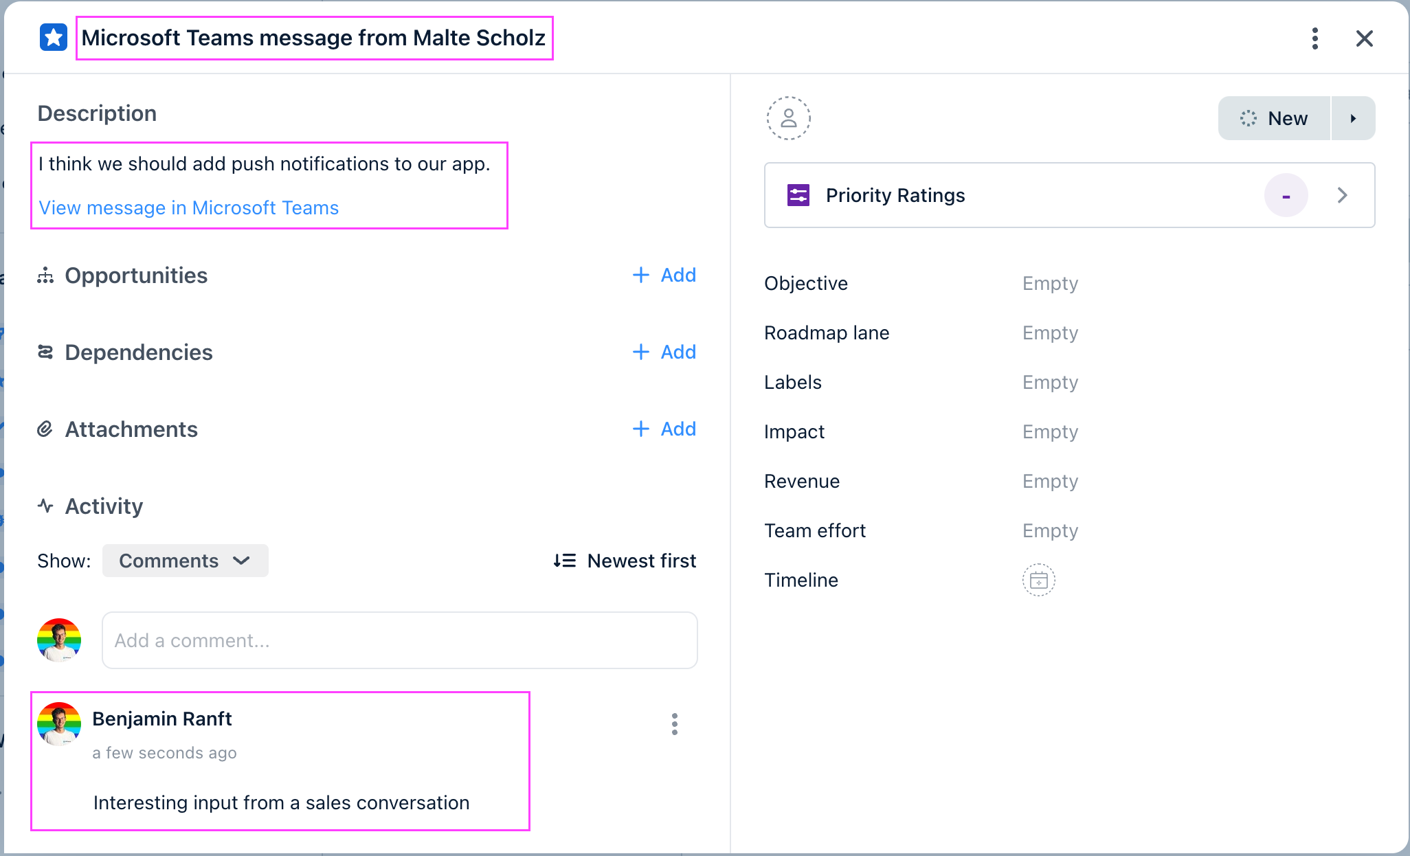Click the Description heading
This screenshot has height=856, width=1410.
coord(97,113)
